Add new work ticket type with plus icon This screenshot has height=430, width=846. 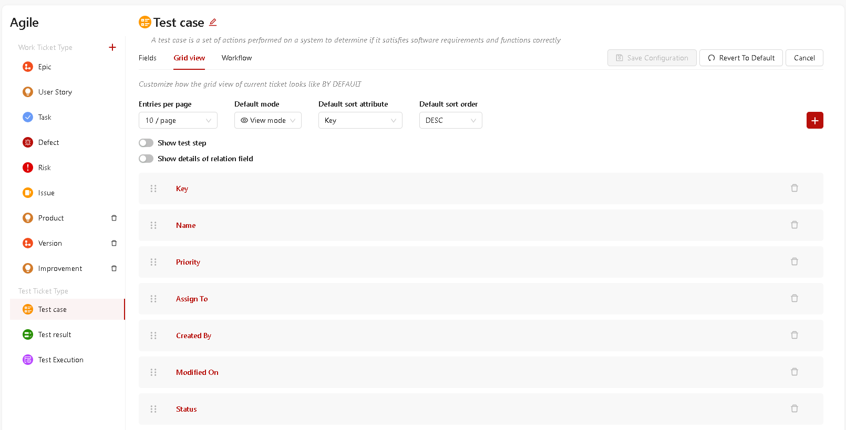click(112, 47)
